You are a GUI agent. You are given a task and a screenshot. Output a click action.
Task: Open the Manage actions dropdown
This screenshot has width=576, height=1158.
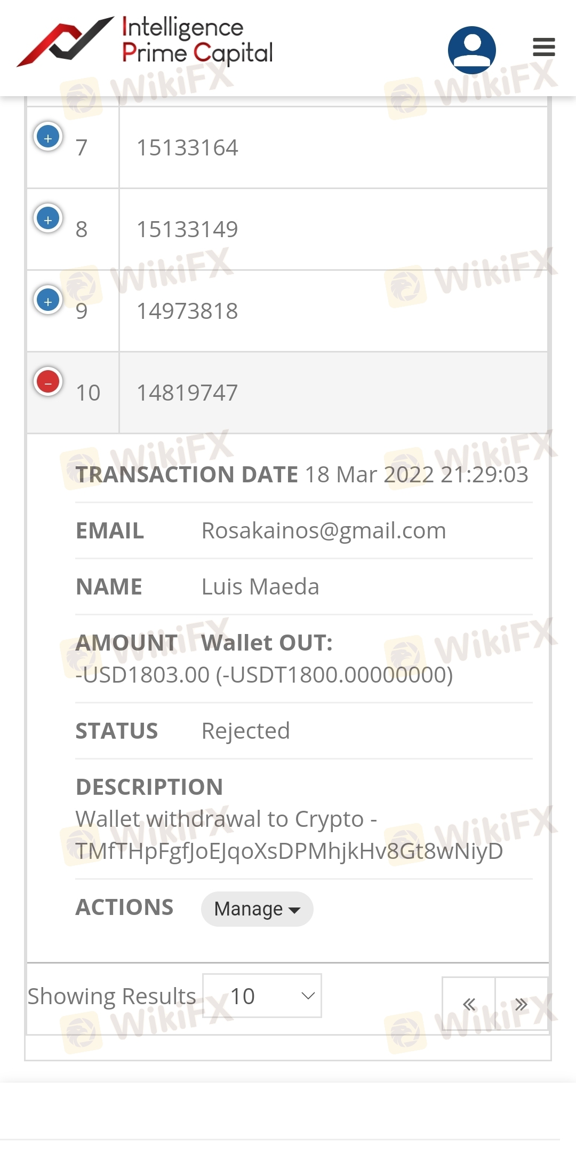point(257,909)
